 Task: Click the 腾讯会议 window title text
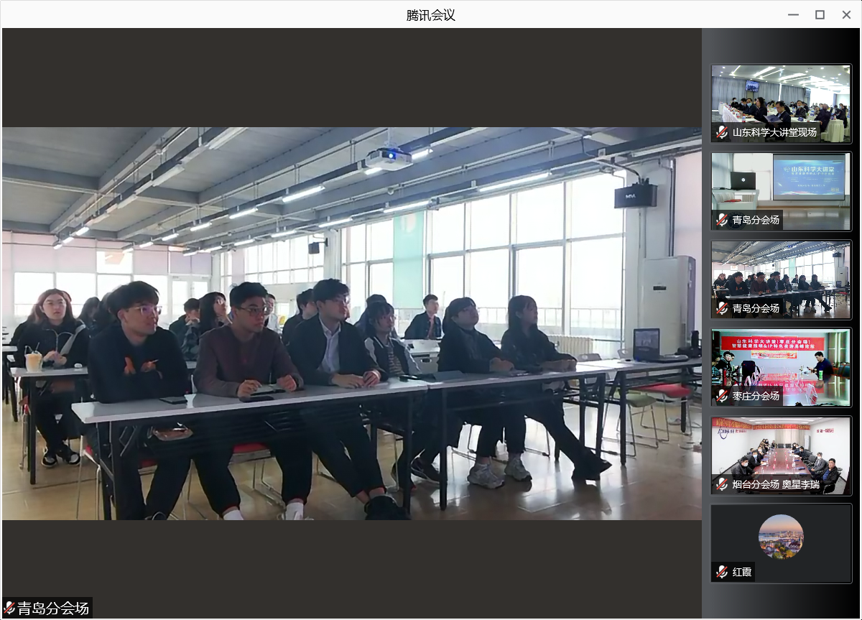431,15
